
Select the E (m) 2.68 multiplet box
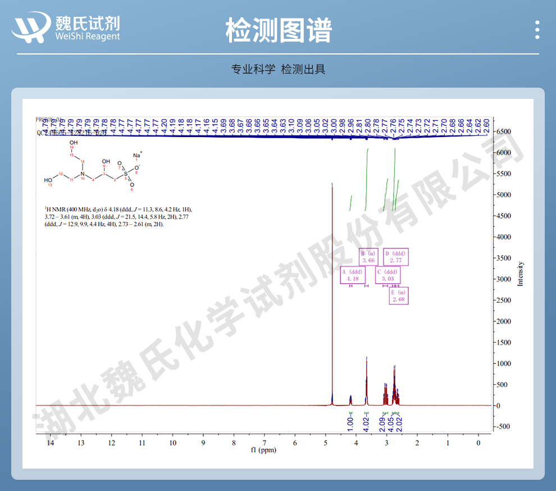pyautogui.click(x=399, y=295)
